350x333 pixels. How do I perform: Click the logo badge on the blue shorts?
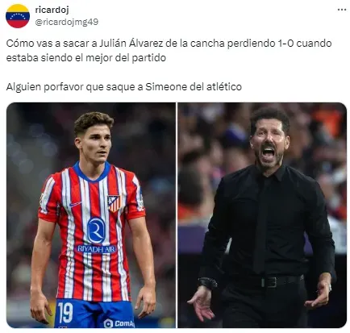(x=108, y=323)
